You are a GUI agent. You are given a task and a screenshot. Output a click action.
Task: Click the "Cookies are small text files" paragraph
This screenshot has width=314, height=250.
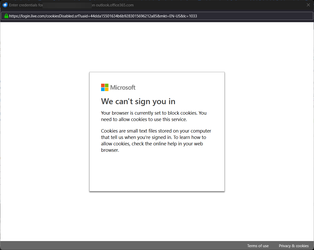click(156, 140)
